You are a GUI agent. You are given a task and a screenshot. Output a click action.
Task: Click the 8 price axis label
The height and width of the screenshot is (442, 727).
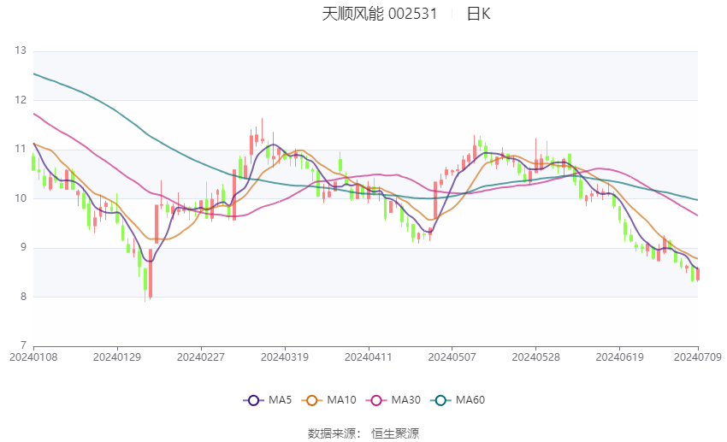23,297
